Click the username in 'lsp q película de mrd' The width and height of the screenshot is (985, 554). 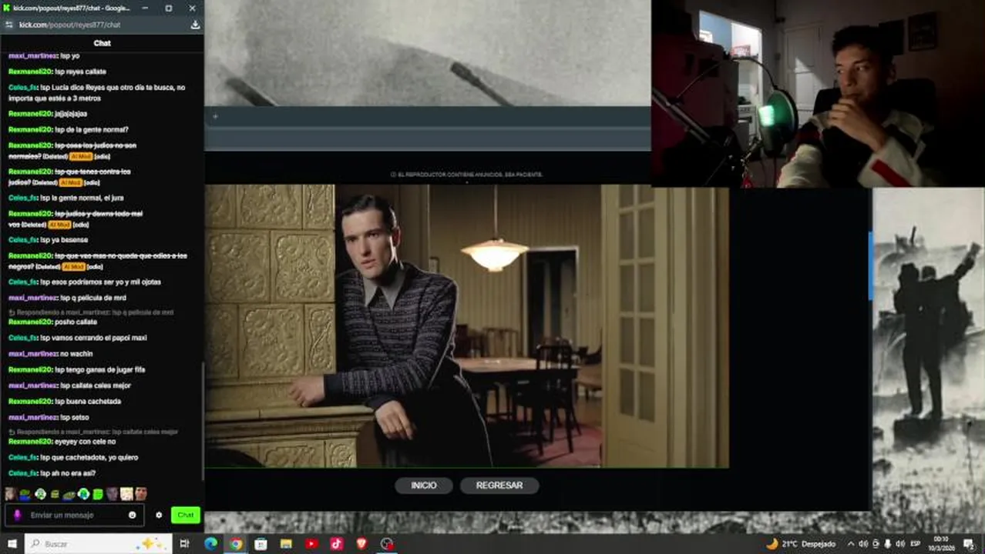[x=33, y=298]
